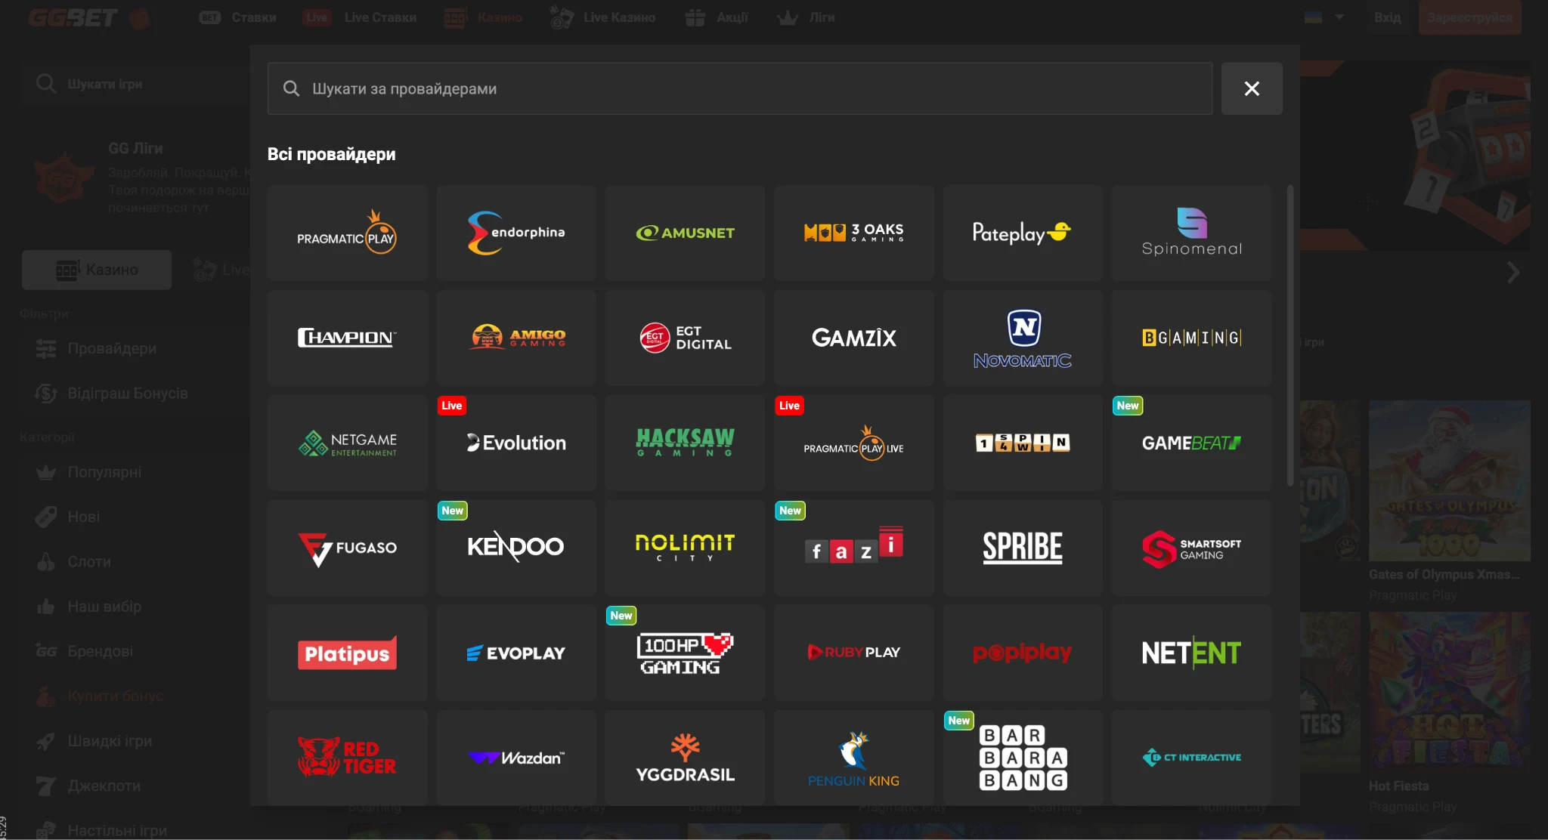Choose the Yggdrasil provider tile
The width and height of the screenshot is (1548, 840).
(x=685, y=757)
